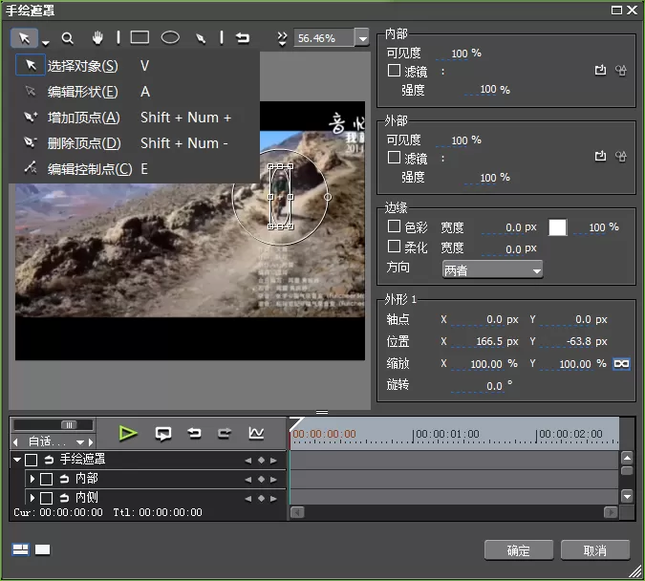Open the 自适... timeline scale dropdown

[80, 442]
